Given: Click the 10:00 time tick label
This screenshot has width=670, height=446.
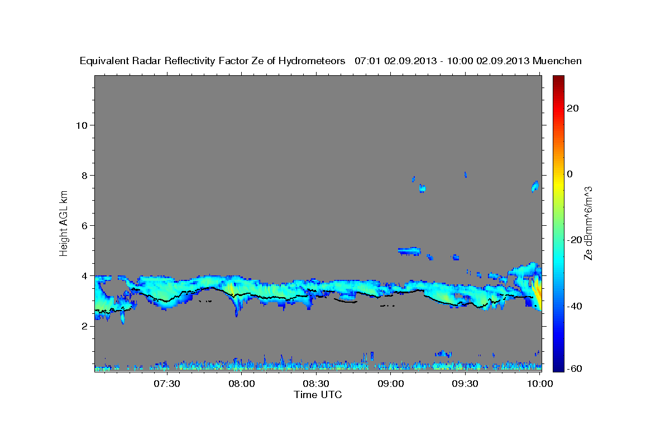Looking at the screenshot, I should pyautogui.click(x=539, y=384).
